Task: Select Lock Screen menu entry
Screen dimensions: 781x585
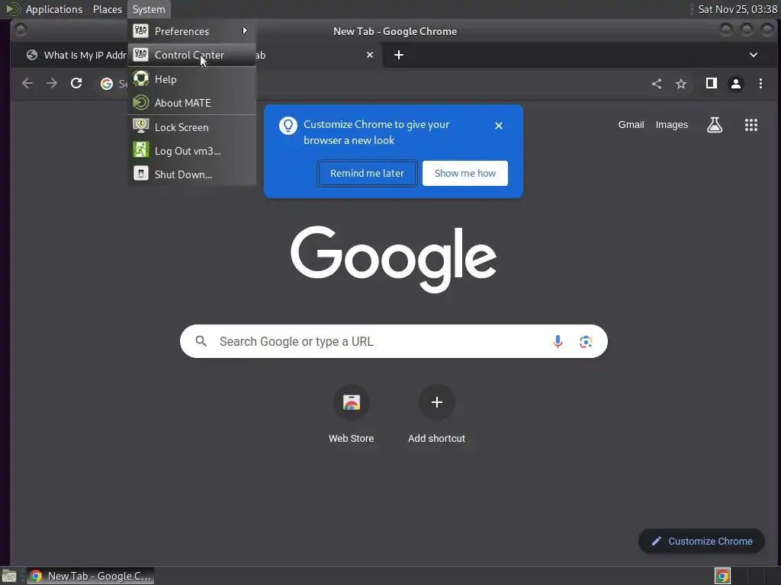Action: pos(191,127)
